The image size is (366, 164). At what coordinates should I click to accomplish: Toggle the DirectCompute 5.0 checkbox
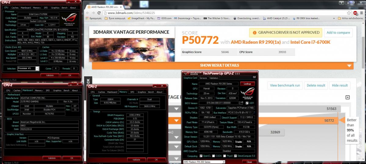pos(235,156)
